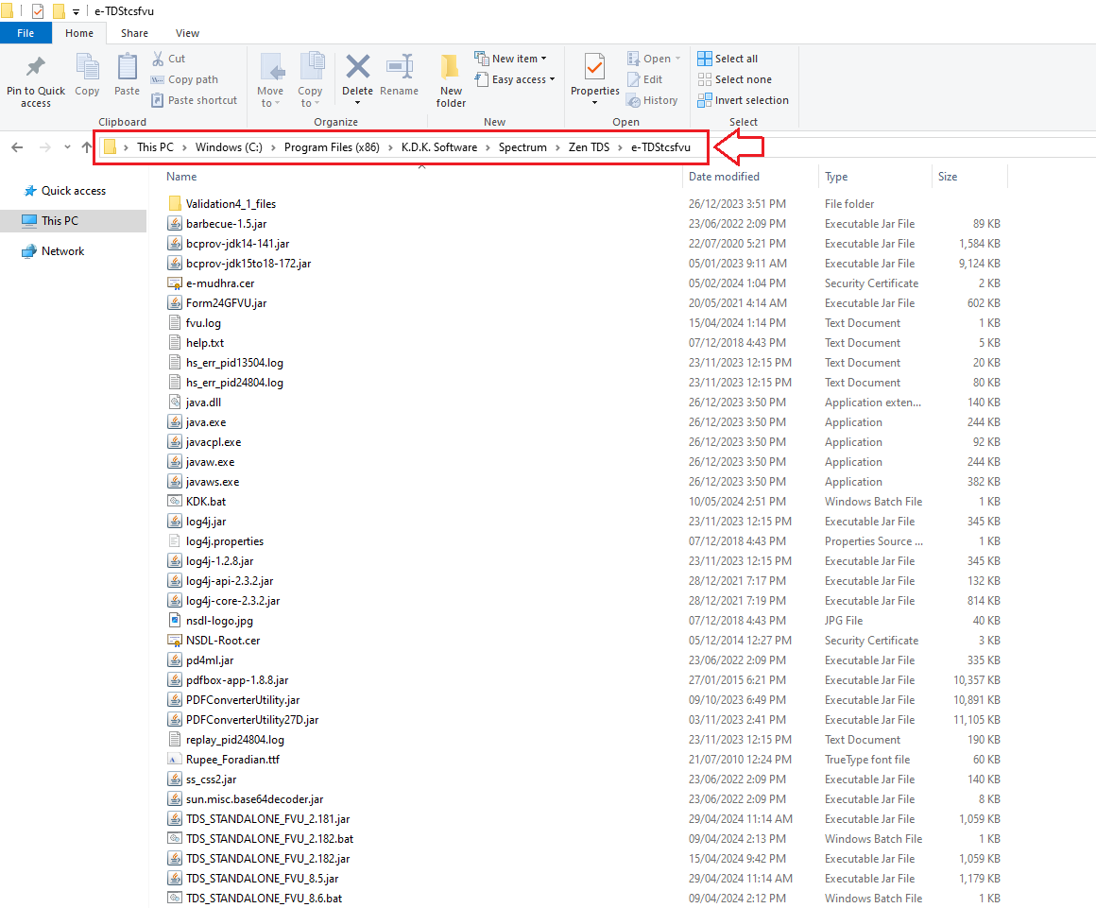Image resolution: width=1096 pixels, height=908 pixels.
Task: Select TDS_STANDALONE_FVU_2.182.bat
Action: (270, 839)
